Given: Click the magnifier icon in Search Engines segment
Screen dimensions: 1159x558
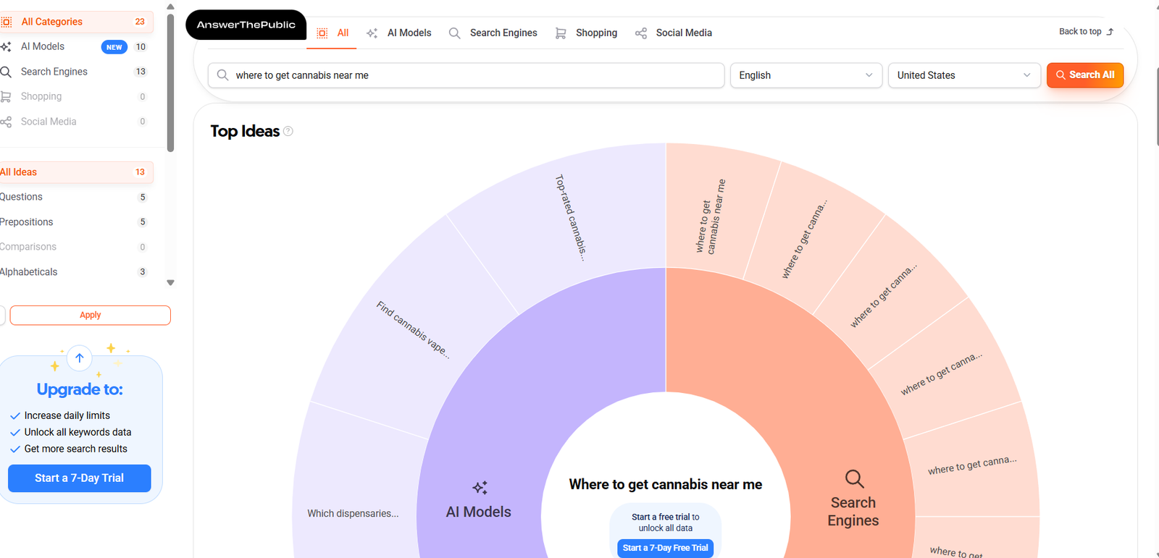Looking at the screenshot, I should 854,478.
